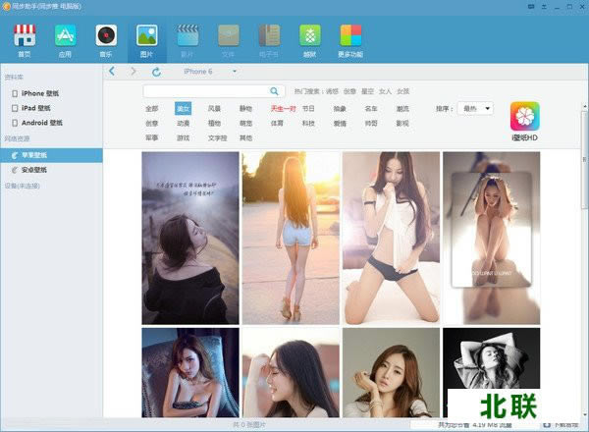Image resolution: width=589 pixels, height=432 pixels.
Task: Open the 应用 app store icon
Action: (x=65, y=39)
